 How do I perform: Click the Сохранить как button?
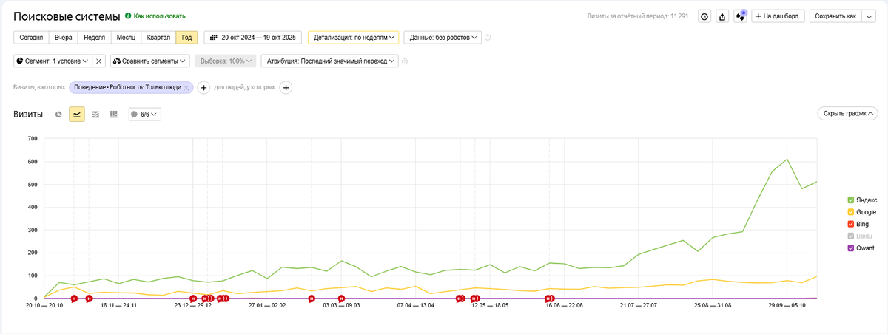tap(835, 16)
